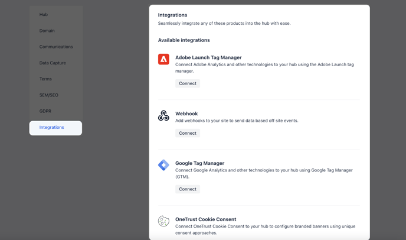Image resolution: width=406 pixels, height=240 pixels.
Task: Select the highlighted Integrations sidebar item
Action: [x=55, y=128]
